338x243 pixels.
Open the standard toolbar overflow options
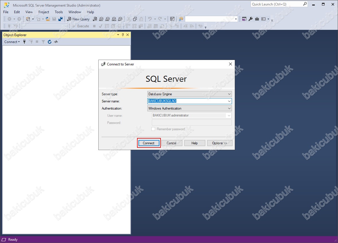point(272,20)
